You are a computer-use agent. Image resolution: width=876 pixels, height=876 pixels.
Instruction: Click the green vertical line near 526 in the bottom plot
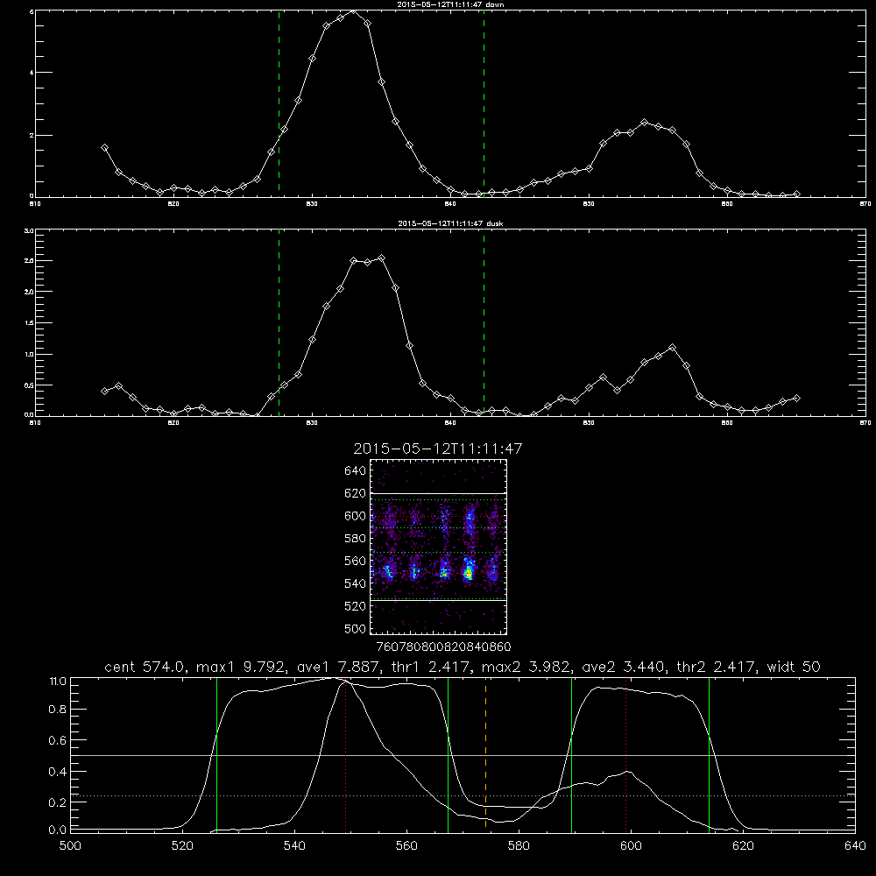coord(216,754)
